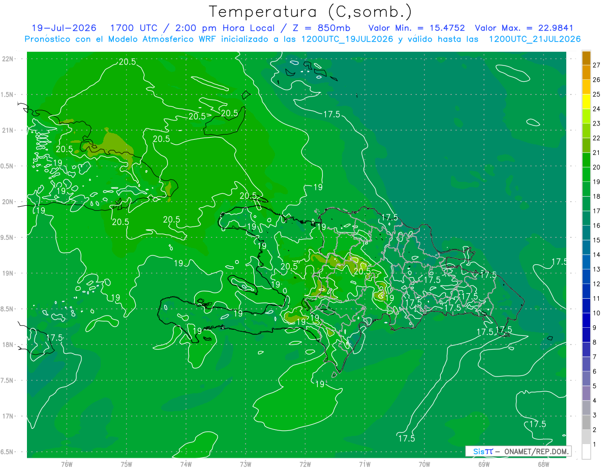
Task: Click legend value 26 on color scale
Action: click(x=596, y=80)
